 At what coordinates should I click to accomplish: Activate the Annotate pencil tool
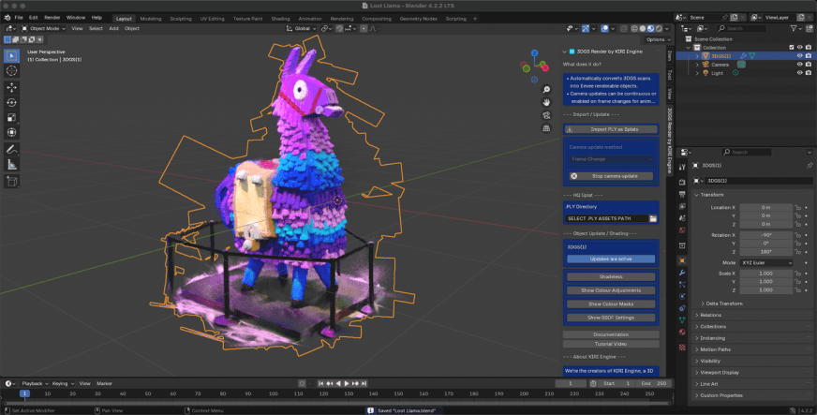11,149
